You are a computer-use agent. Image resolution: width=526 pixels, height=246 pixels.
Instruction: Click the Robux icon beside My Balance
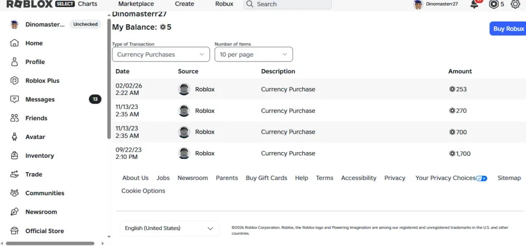click(163, 28)
